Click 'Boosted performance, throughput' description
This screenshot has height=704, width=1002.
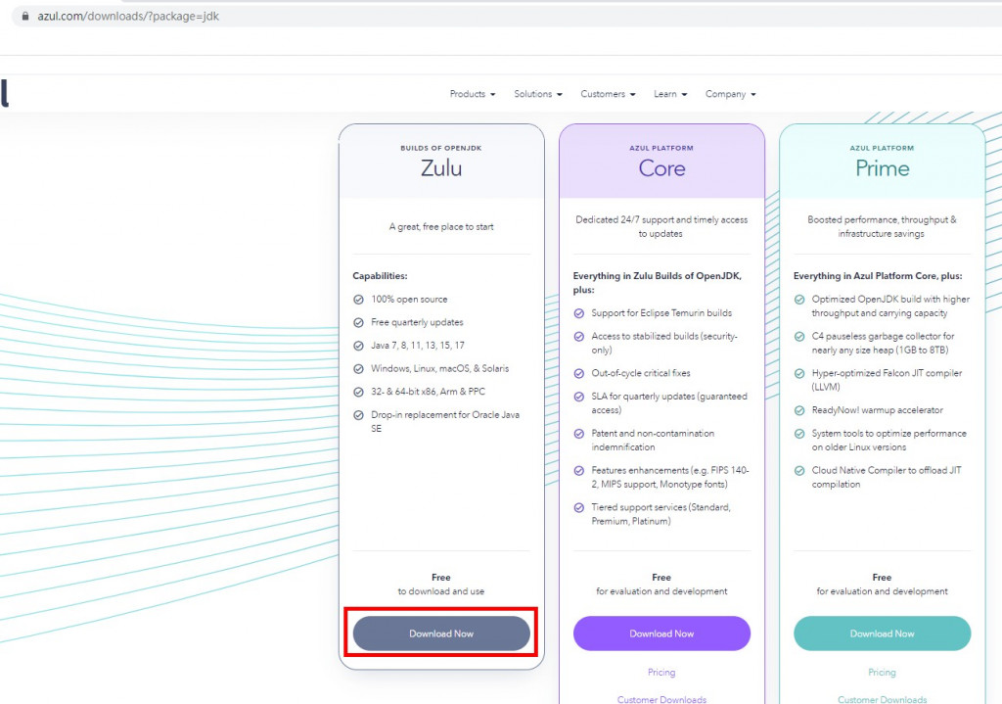882,227
